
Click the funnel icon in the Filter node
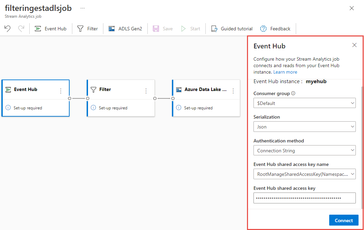point(93,90)
